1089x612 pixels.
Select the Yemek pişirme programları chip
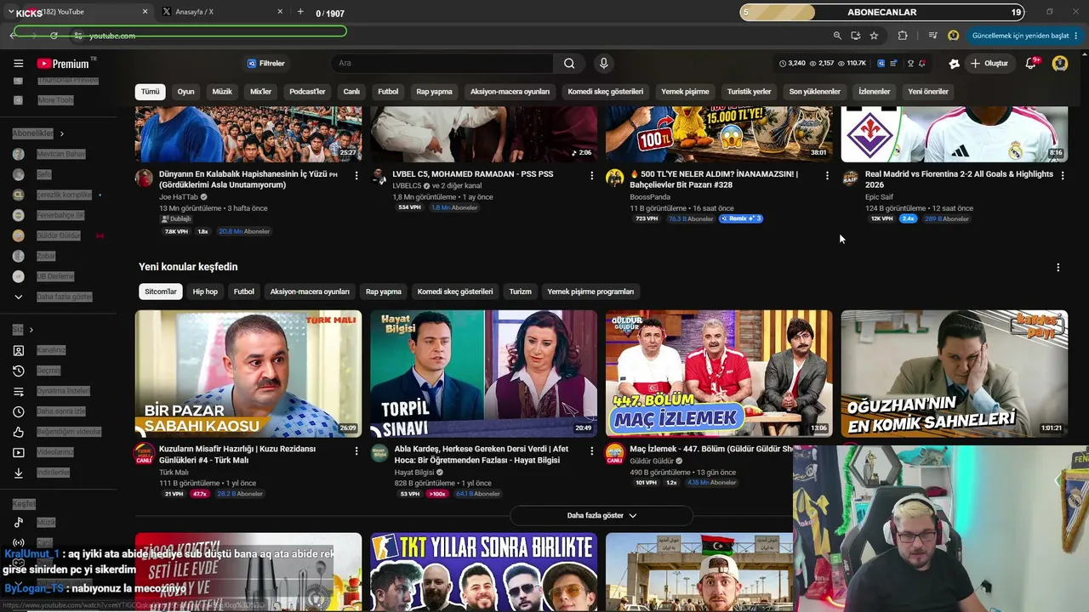(590, 292)
